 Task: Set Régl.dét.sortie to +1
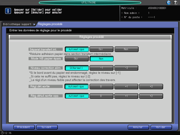(126, 87)
